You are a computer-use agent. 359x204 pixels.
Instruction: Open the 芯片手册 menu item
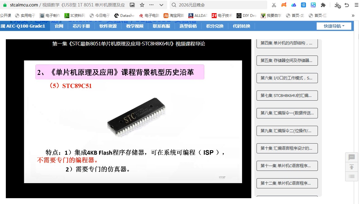click(x=81, y=26)
